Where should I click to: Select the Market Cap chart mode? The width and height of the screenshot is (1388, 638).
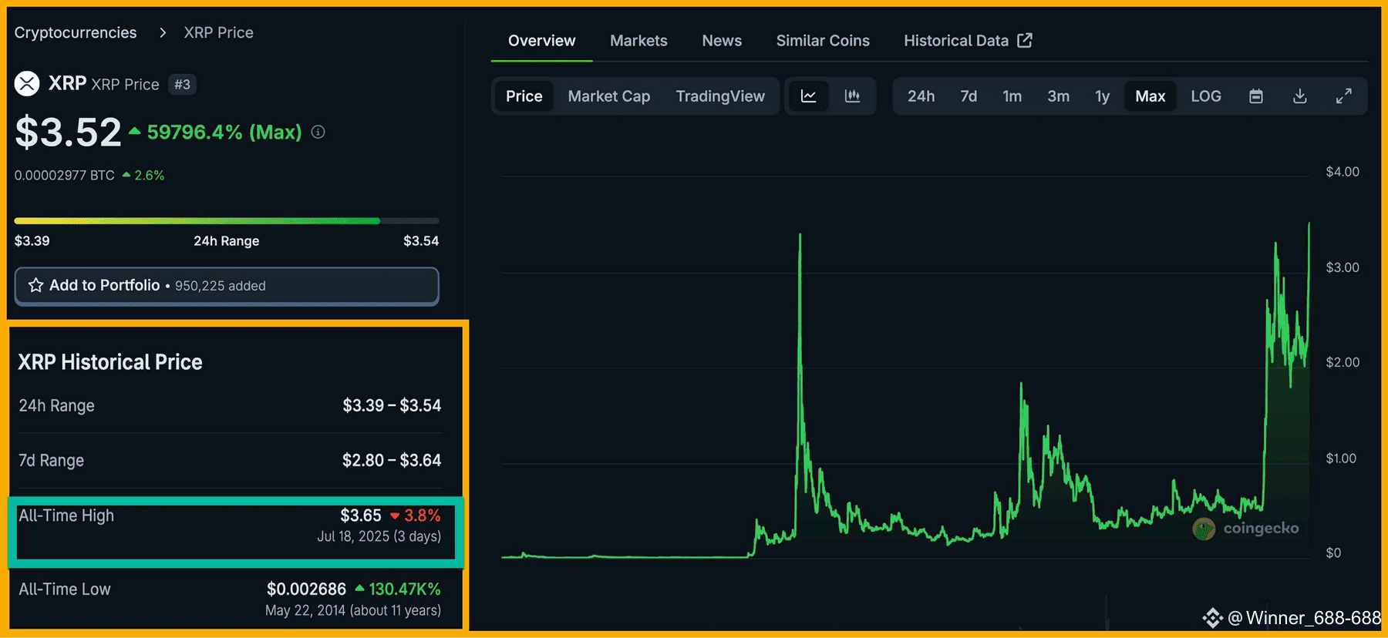pyautogui.click(x=609, y=96)
